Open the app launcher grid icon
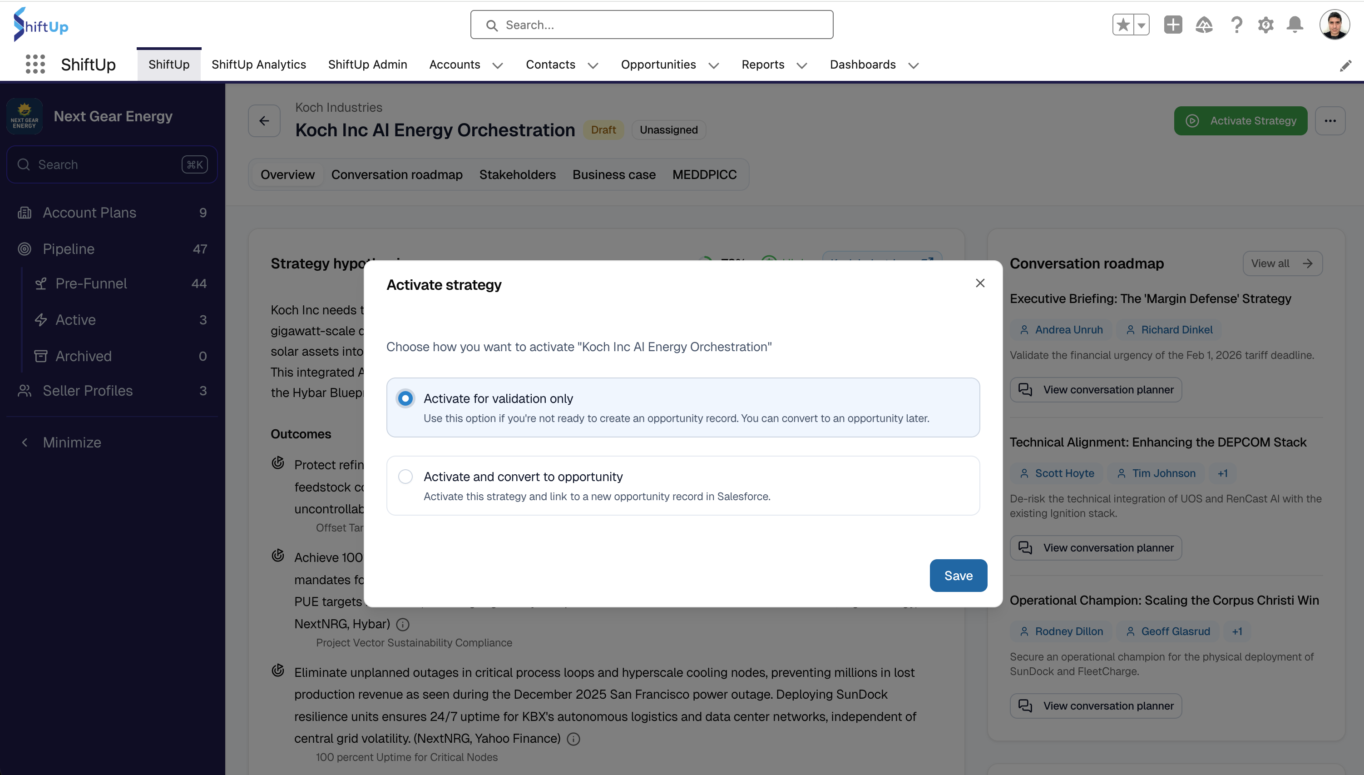 coord(35,65)
